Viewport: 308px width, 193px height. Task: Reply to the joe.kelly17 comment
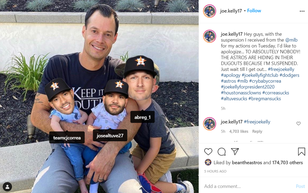pyautogui.click(x=257, y=131)
